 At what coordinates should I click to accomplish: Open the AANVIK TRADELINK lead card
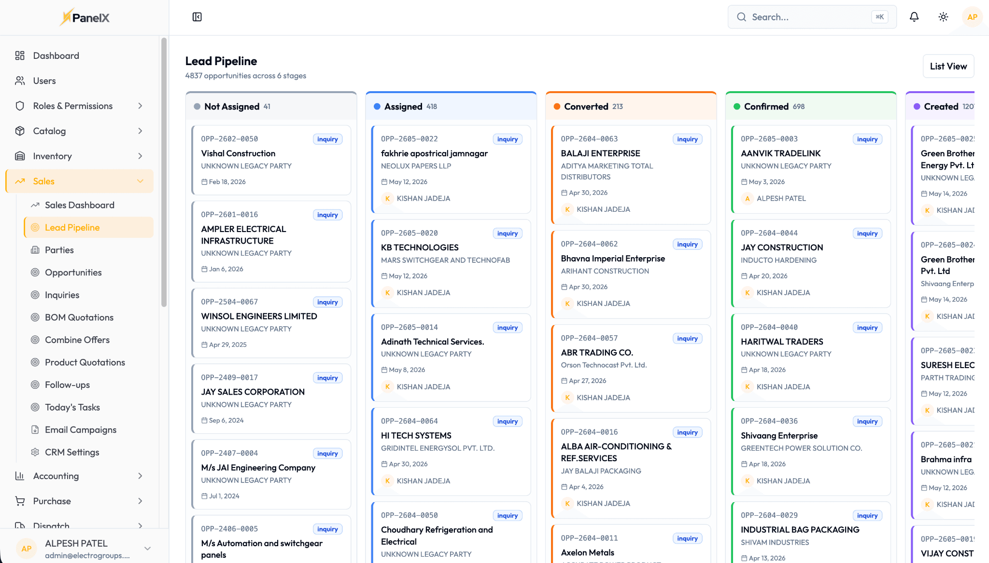pyautogui.click(x=811, y=169)
